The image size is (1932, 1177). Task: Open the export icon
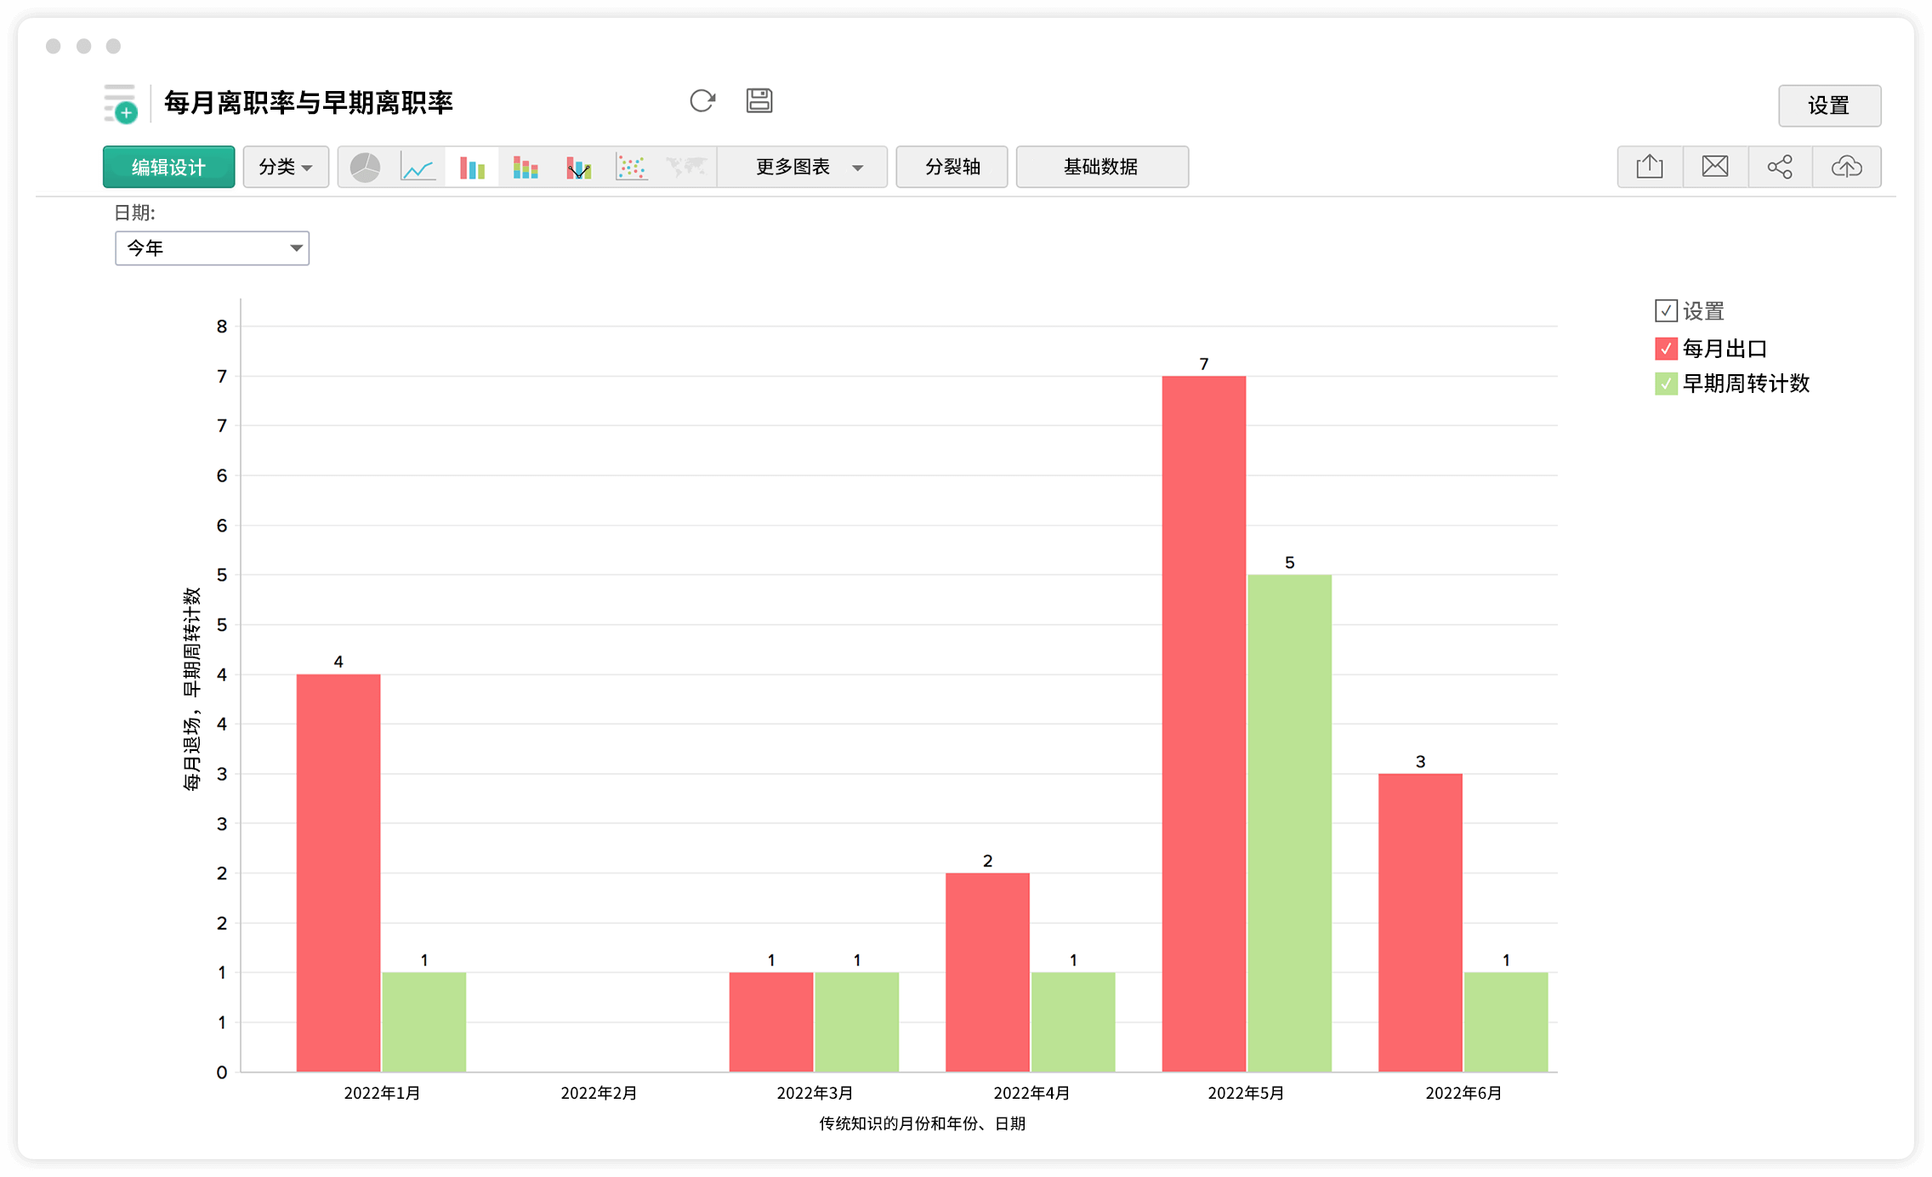point(1650,167)
